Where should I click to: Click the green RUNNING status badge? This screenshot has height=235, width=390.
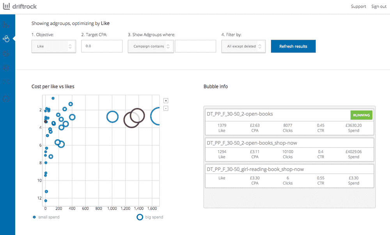tap(361, 115)
